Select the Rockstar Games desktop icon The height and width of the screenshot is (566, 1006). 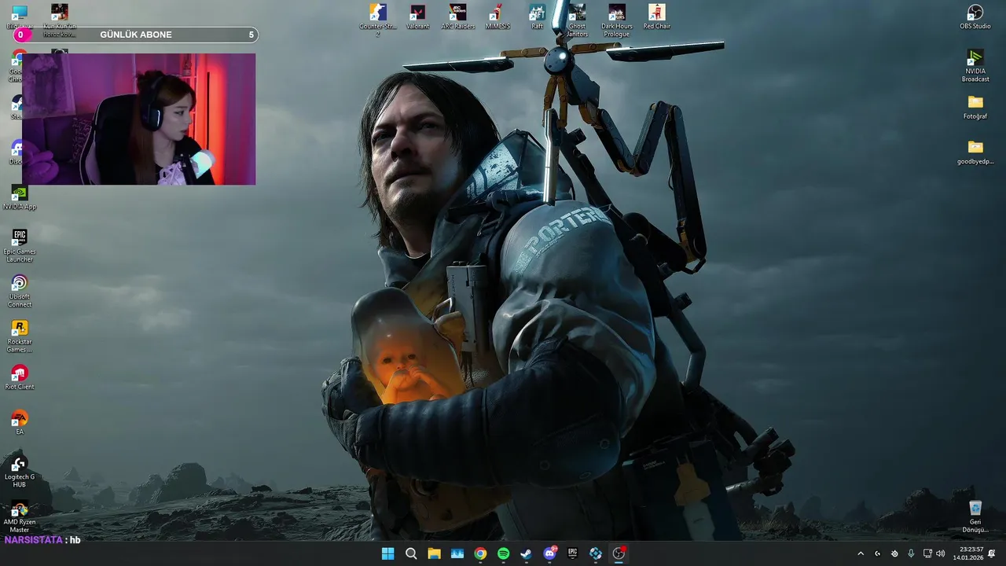coord(20,335)
